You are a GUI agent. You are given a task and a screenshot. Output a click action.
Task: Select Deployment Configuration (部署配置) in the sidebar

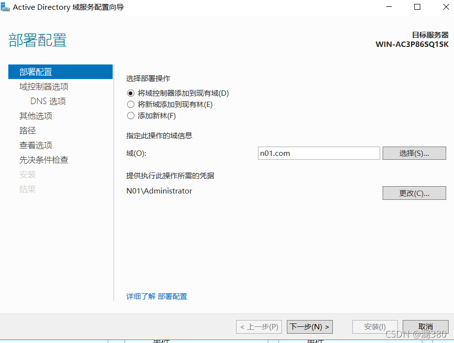[61, 72]
